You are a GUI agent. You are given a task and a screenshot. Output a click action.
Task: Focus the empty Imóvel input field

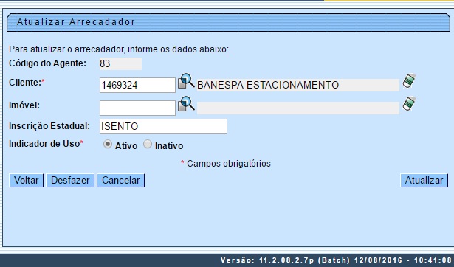click(x=137, y=108)
